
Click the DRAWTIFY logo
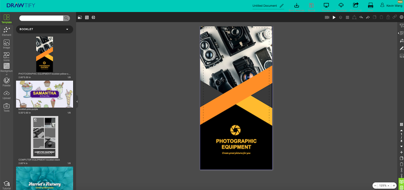tap(21, 5)
